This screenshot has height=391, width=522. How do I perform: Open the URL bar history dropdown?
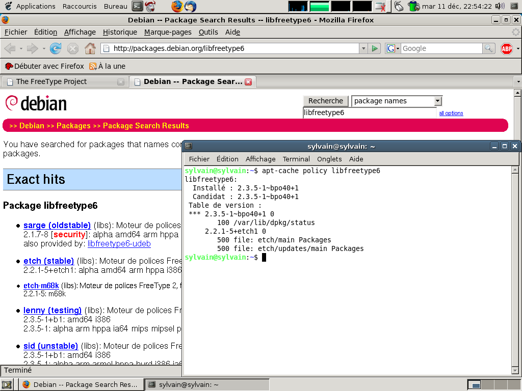click(x=363, y=48)
